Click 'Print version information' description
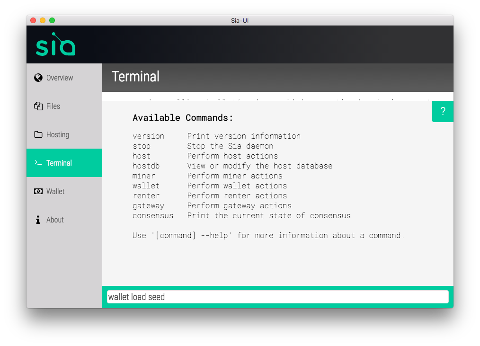The width and height of the screenshot is (480, 346). click(244, 136)
